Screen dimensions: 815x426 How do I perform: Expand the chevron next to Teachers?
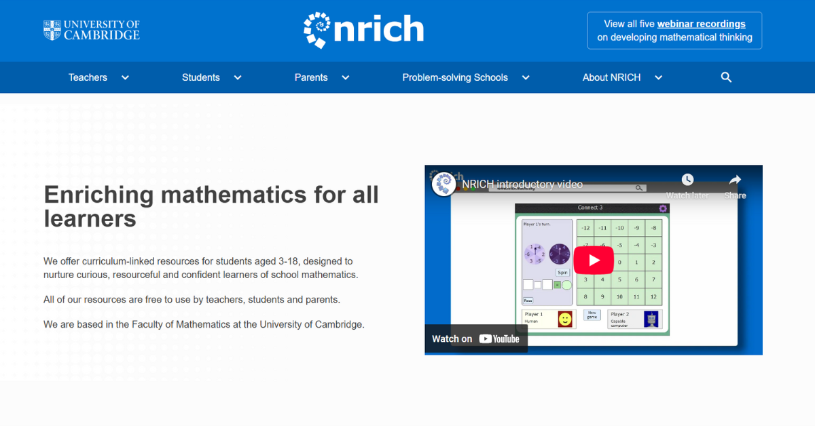(125, 77)
